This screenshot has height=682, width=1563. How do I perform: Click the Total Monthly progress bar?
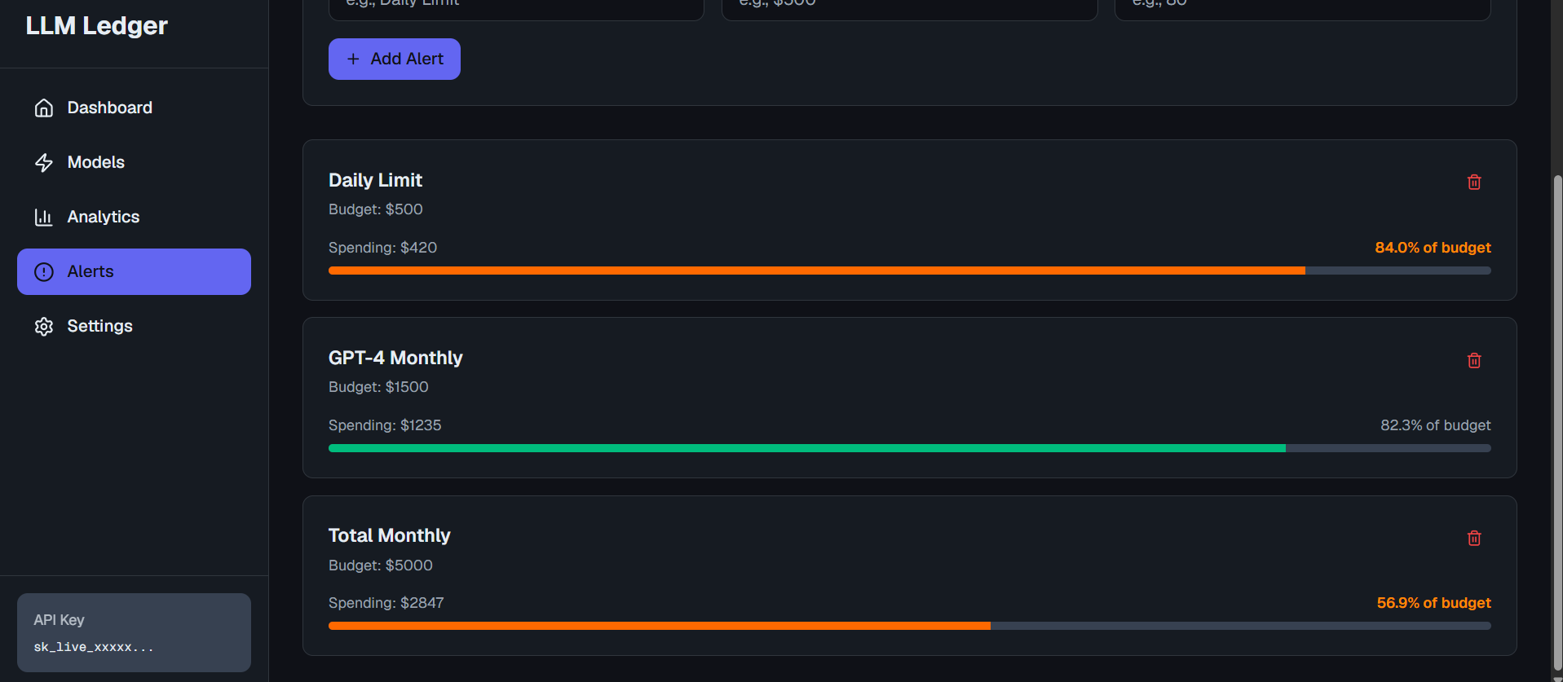pos(909,626)
